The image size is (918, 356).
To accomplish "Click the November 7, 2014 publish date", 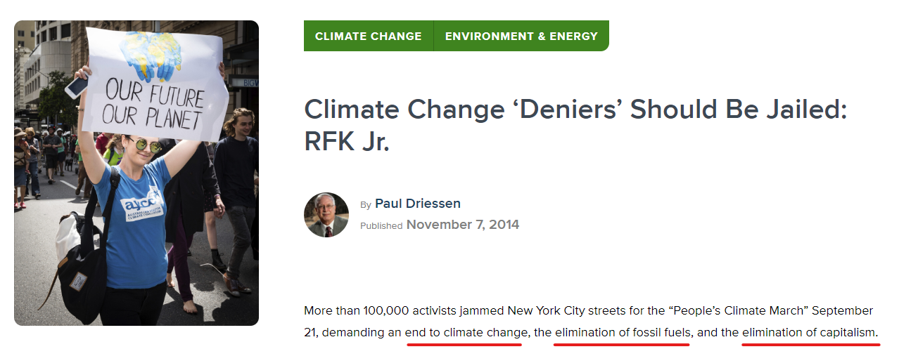I will [462, 225].
